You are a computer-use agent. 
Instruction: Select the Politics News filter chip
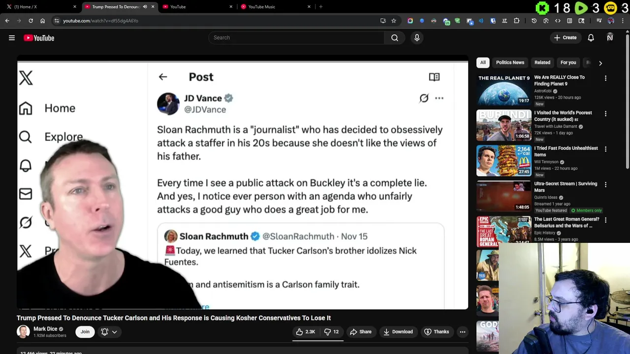(510, 62)
